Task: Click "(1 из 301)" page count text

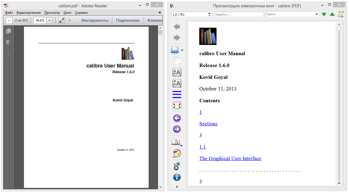Action: pyautogui.click(x=21, y=20)
